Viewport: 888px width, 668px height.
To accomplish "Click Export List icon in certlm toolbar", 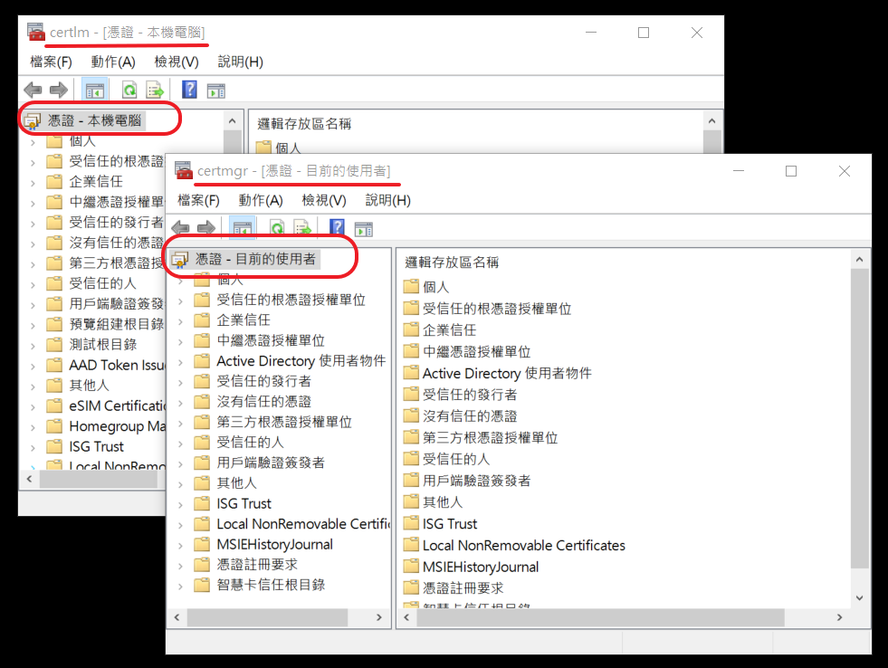I will (x=155, y=90).
